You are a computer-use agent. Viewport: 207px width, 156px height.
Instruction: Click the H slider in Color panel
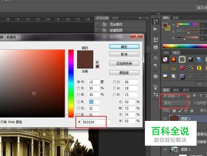pyautogui.click(x=188, y=24)
